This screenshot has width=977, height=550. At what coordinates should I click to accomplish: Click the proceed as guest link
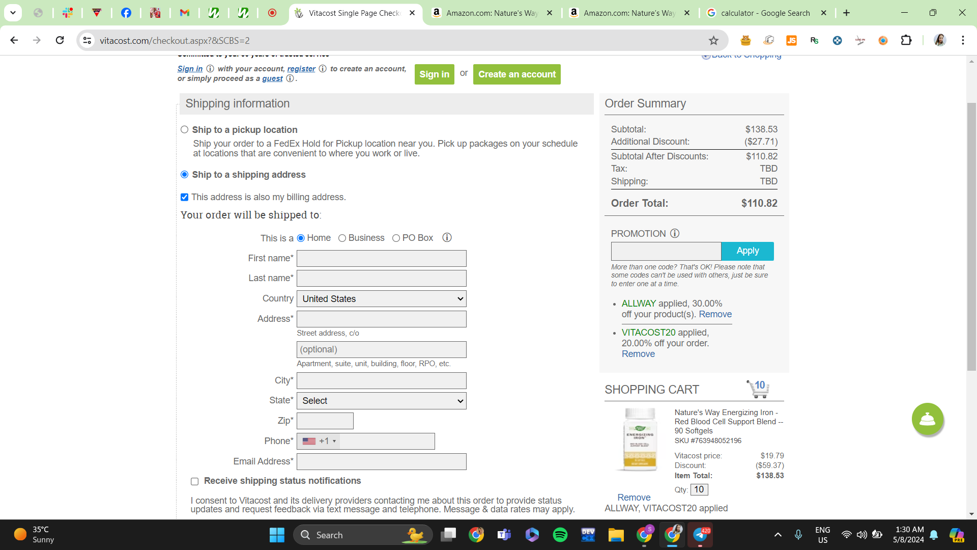(272, 78)
